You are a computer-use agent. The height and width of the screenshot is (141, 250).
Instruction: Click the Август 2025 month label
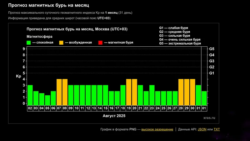[x=114, y=116]
